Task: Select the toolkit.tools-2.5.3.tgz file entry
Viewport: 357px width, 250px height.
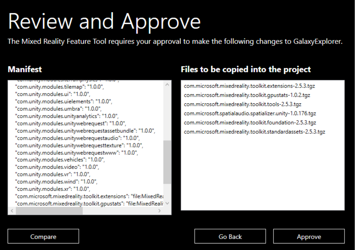Action: click(243, 104)
